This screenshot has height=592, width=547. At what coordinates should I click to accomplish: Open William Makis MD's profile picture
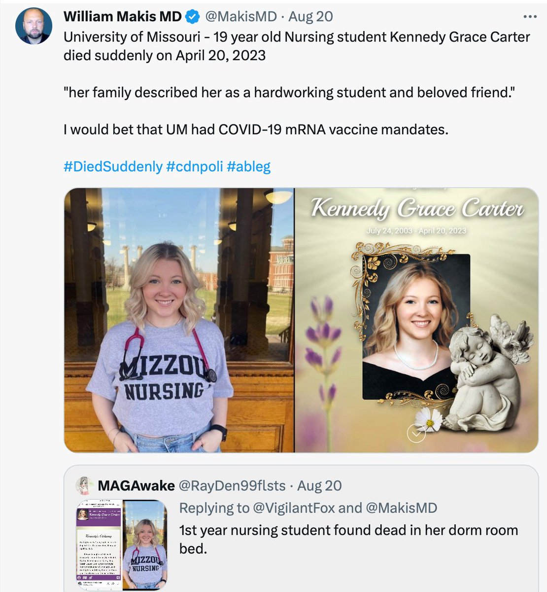34,26
